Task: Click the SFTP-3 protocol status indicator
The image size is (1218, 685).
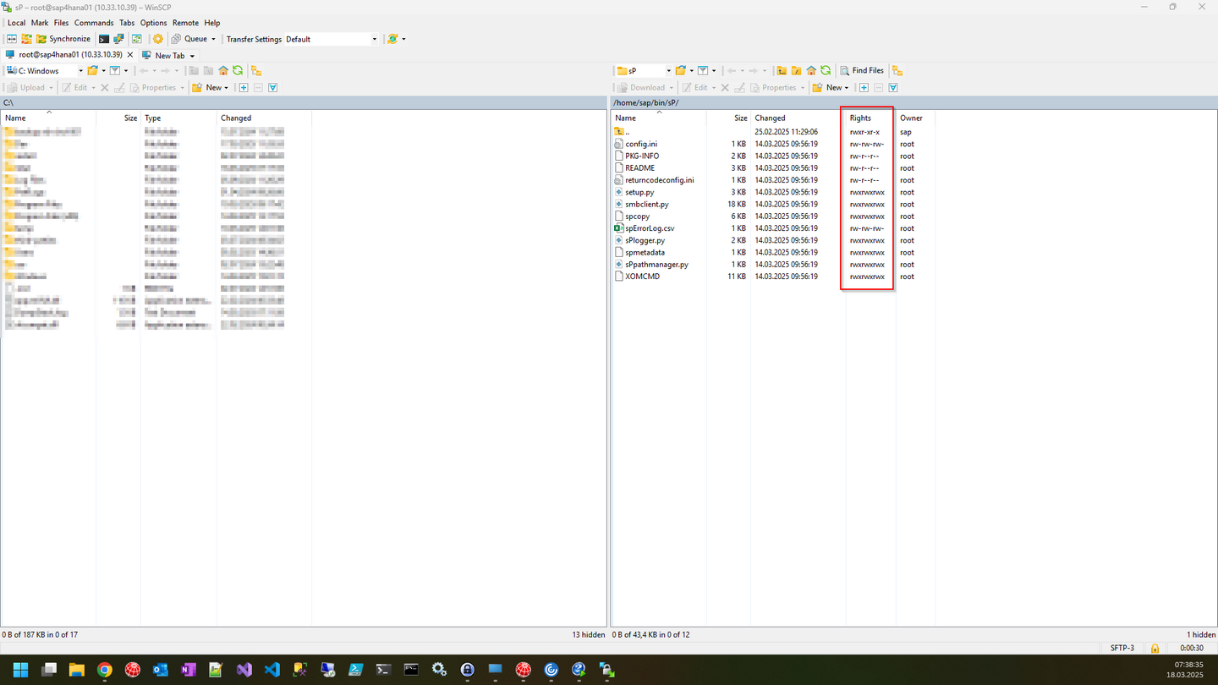Action: [1122, 649]
